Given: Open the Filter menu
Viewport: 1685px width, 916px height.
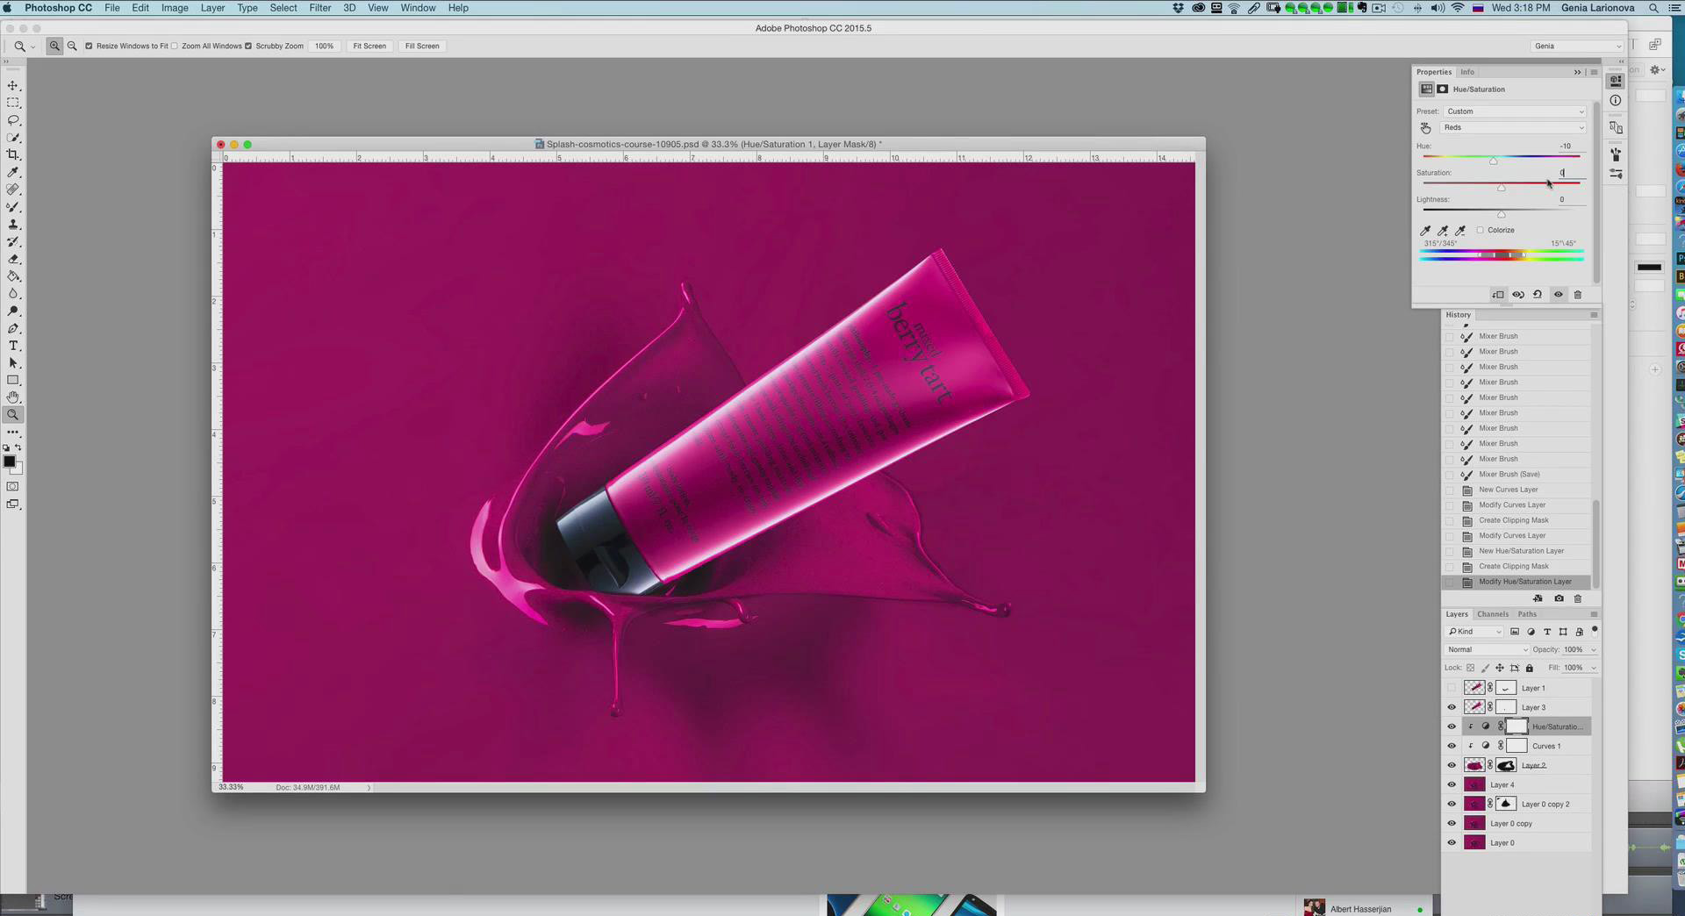Looking at the screenshot, I should click(x=319, y=8).
